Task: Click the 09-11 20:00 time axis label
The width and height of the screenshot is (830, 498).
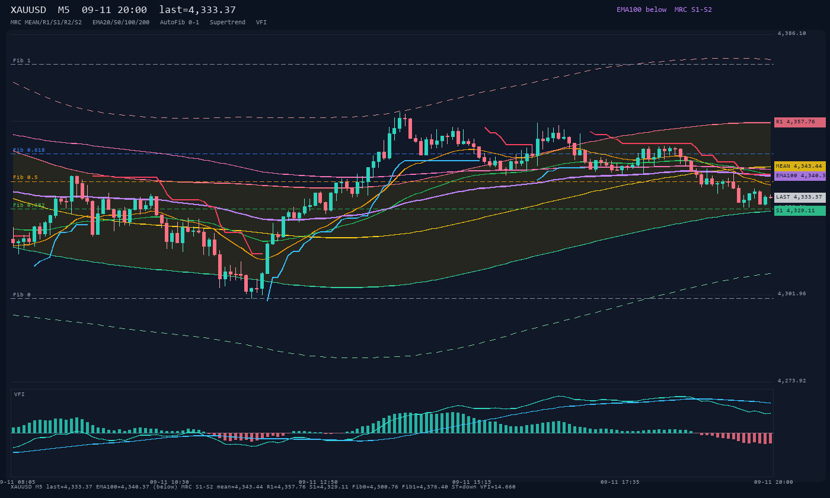Action: pos(774,482)
